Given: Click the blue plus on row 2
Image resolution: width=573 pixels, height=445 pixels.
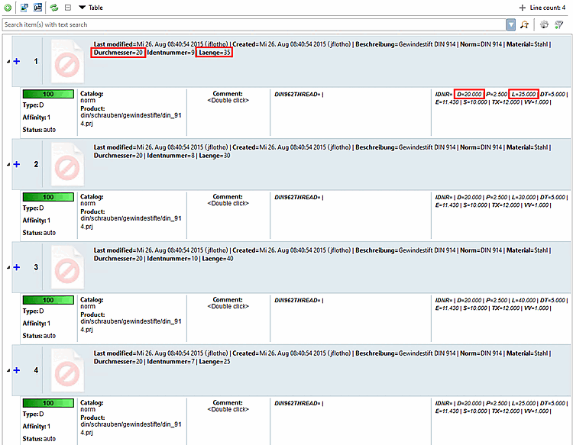Looking at the screenshot, I should 17,164.
